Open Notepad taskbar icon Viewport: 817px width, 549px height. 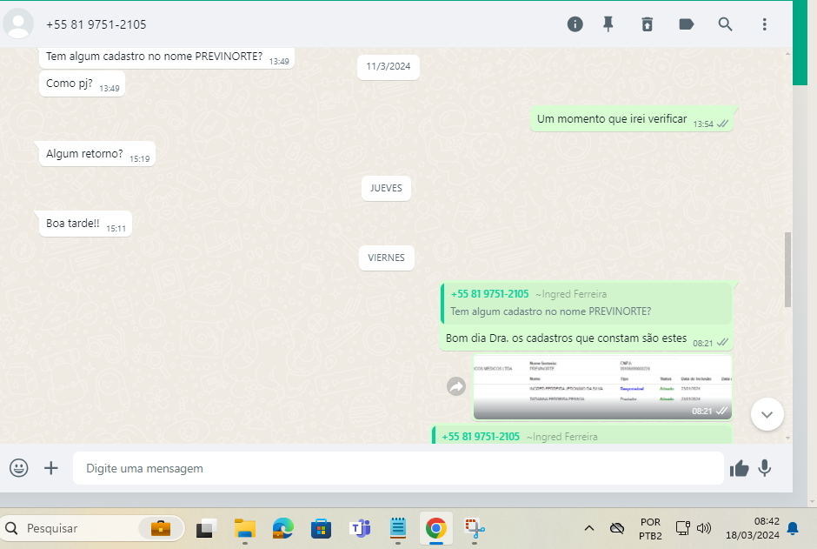(x=397, y=529)
